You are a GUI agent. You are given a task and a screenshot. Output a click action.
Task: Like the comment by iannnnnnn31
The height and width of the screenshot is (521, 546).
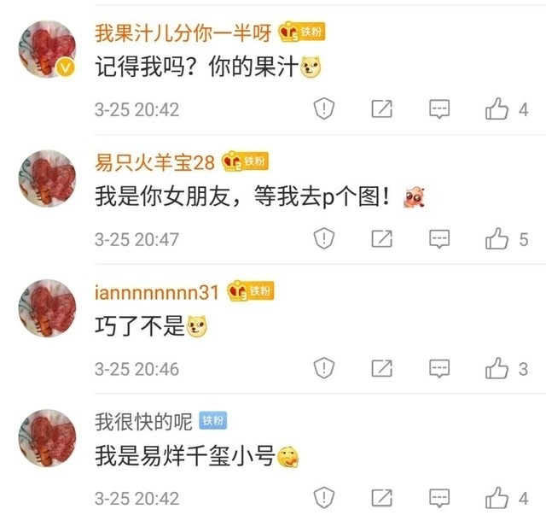pos(497,368)
